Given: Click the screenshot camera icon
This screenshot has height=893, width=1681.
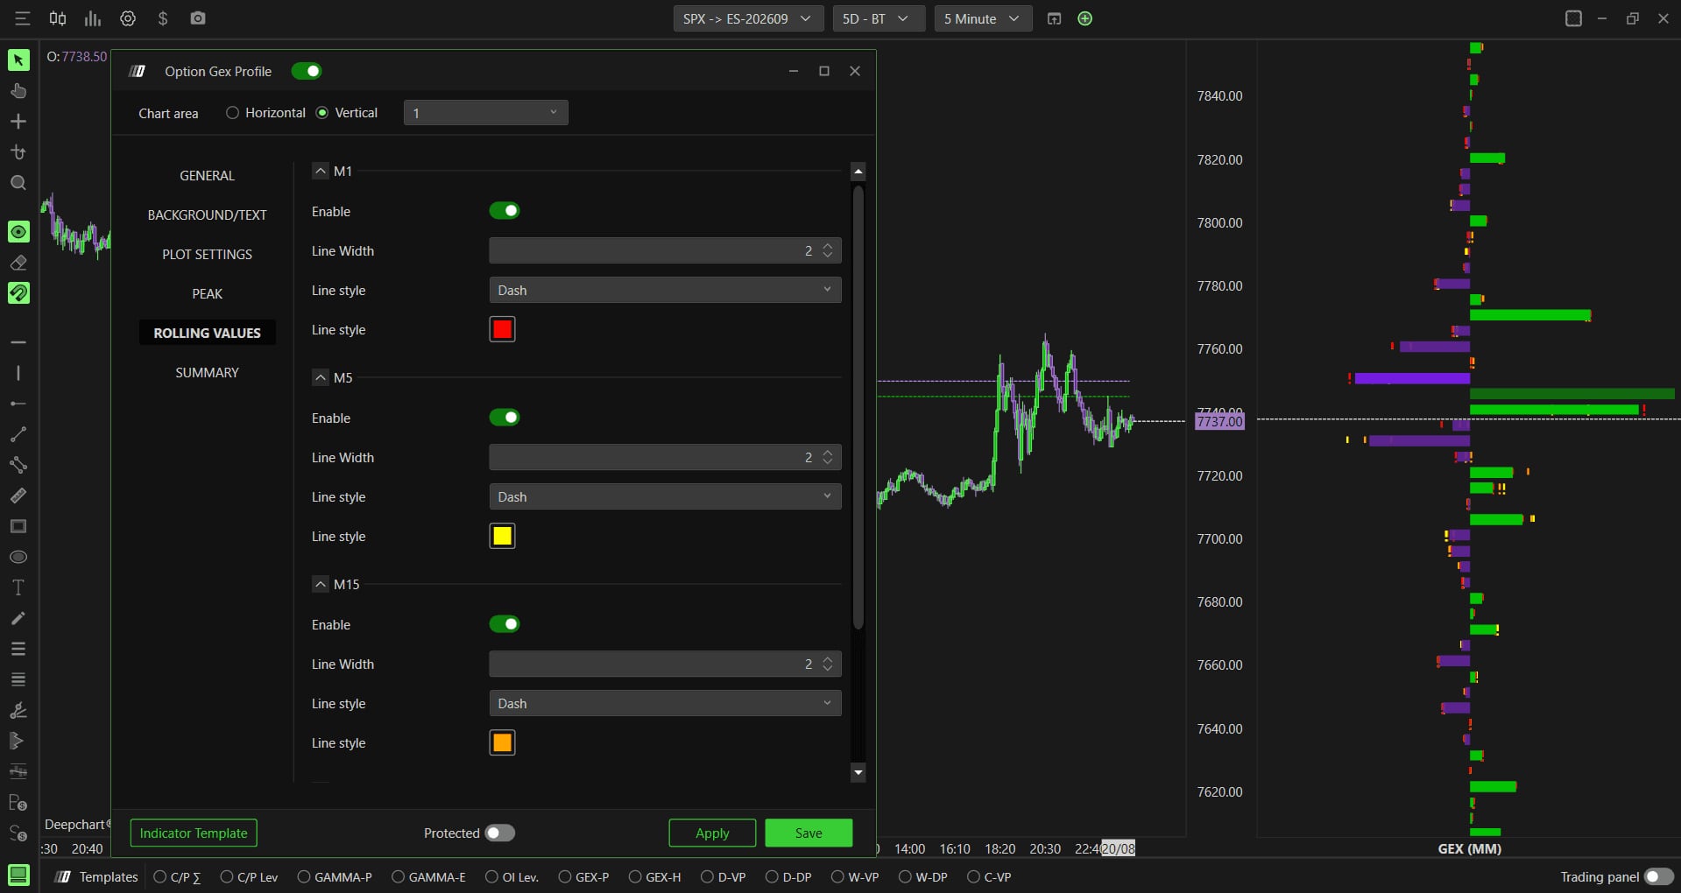Looking at the screenshot, I should pos(198,18).
